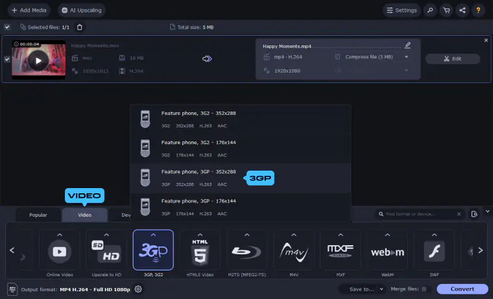Expand presets arrow above Upscale to HD
493x299 pixels.
pyautogui.click(x=106, y=235)
